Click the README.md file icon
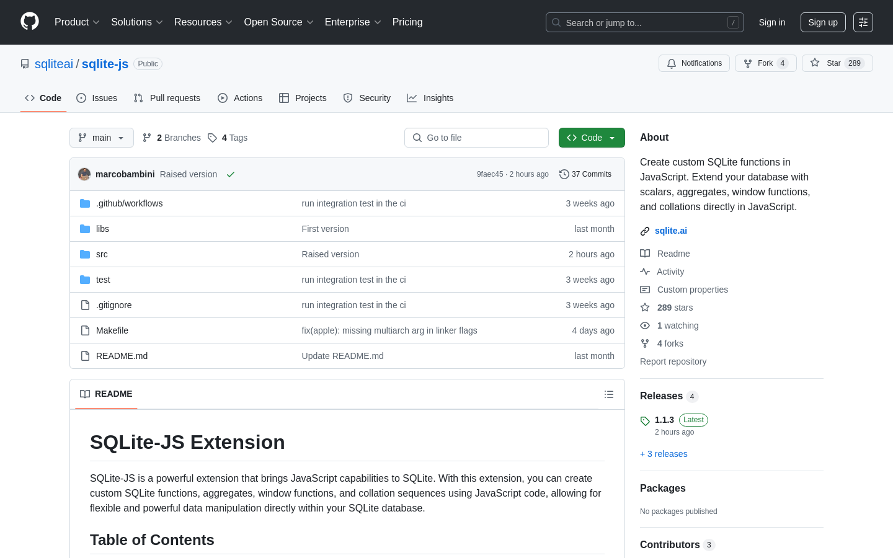Screen dimensions: 893x558 [85, 356]
